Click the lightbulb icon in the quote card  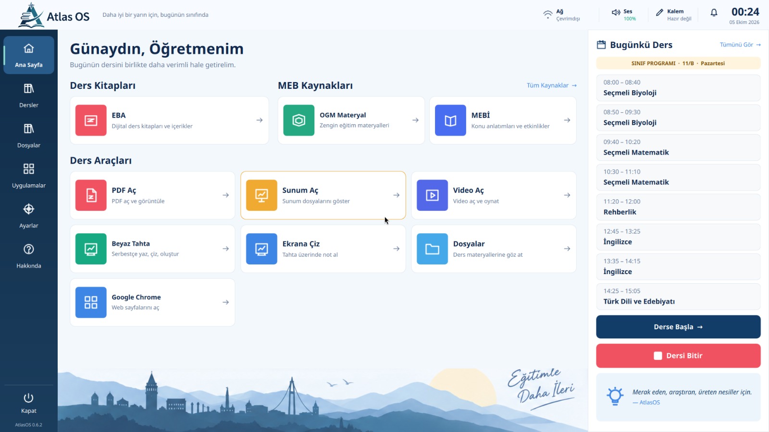615,396
